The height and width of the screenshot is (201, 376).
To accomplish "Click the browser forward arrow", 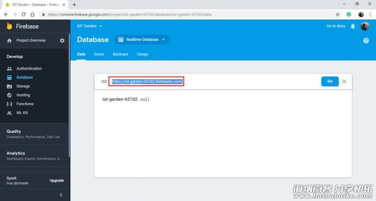I will [15, 15].
